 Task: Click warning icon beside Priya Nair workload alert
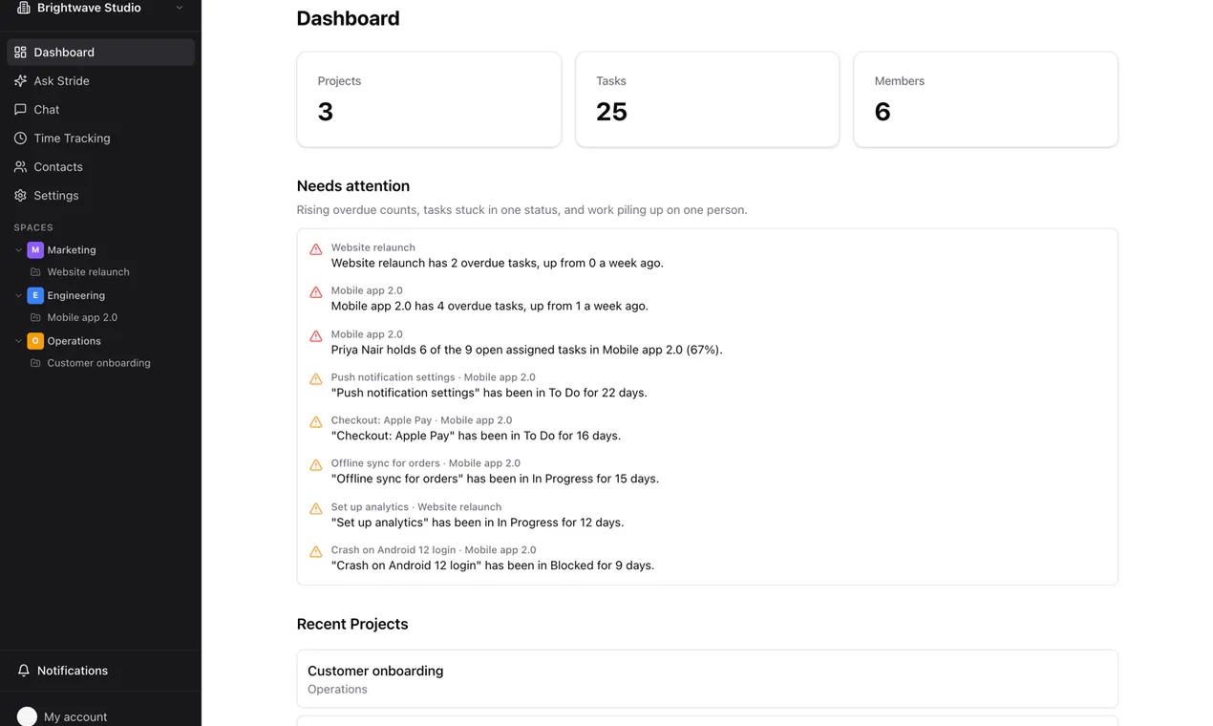[x=316, y=336]
